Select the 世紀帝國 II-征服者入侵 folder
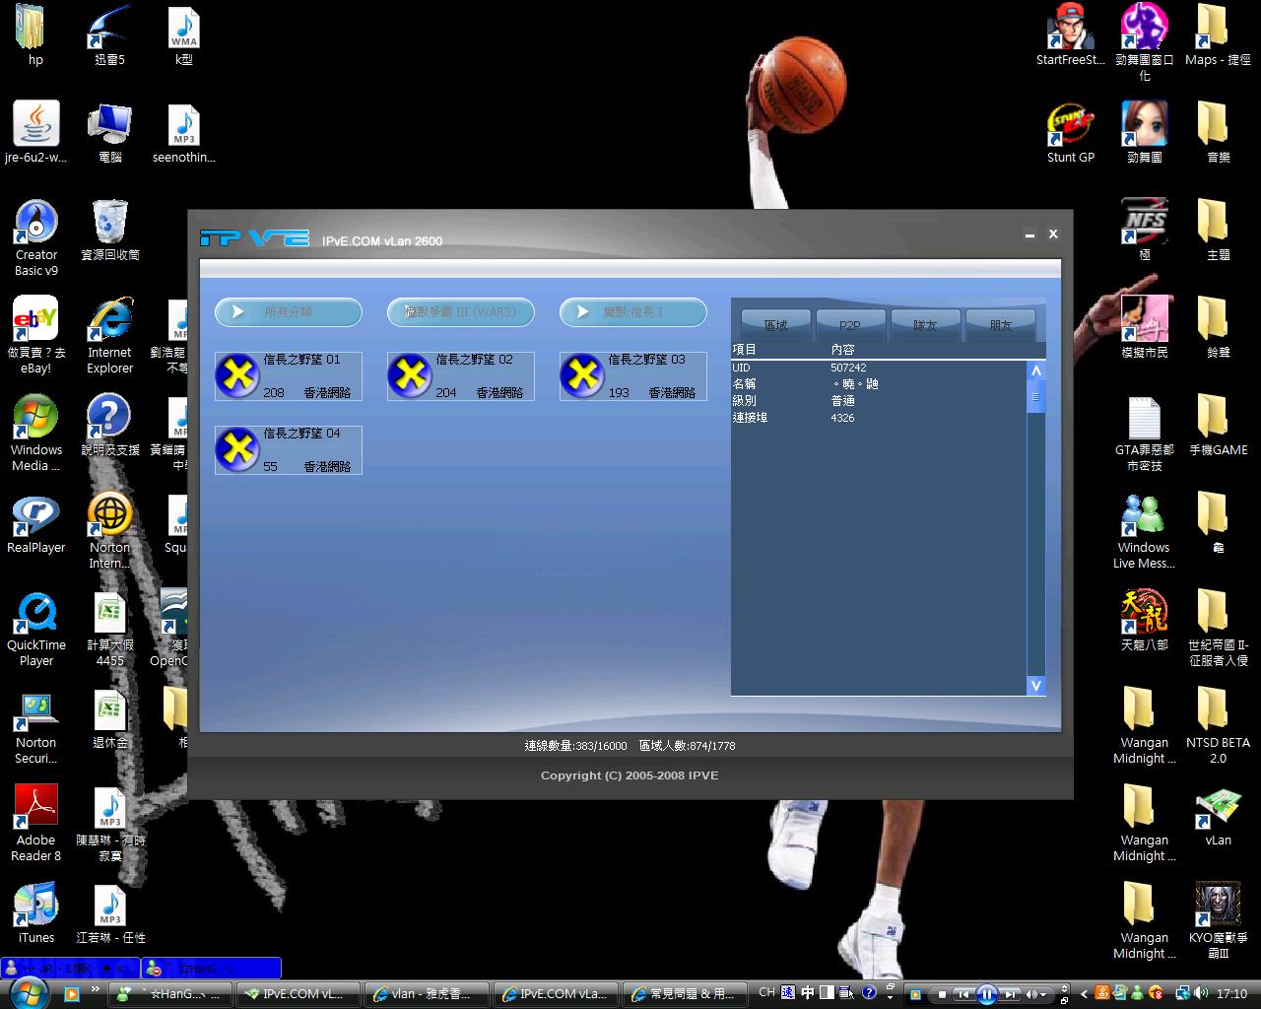 coord(1219,628)
